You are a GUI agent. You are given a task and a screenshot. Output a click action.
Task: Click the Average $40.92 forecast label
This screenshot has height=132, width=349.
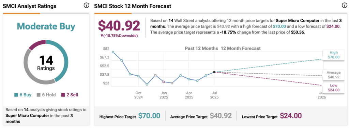[x=334, y=75]
